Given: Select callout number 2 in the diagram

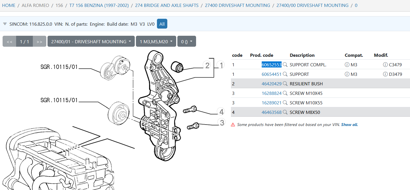Looking at the screenshot, I should (x=207, y=65).
